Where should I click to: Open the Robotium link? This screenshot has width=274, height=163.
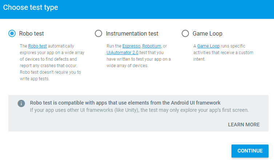(x=152, y=46)
